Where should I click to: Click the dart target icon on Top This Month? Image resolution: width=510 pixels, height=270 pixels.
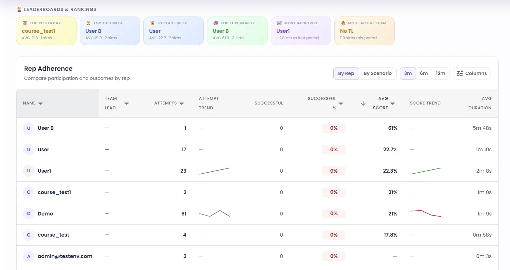tap(215, 23)
